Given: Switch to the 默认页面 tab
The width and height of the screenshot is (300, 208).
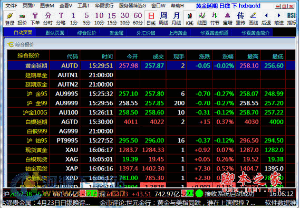Looking at the screenshot, I should pyautogui.click(x=55, y=33).
